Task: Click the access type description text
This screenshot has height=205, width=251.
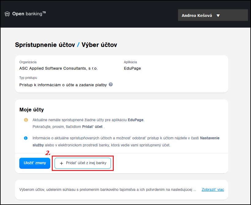Action: 63,85
